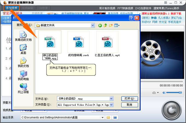Click the 支付宝 payment link
The height and width of the screenshot is (123, 186).
[163, 22]
